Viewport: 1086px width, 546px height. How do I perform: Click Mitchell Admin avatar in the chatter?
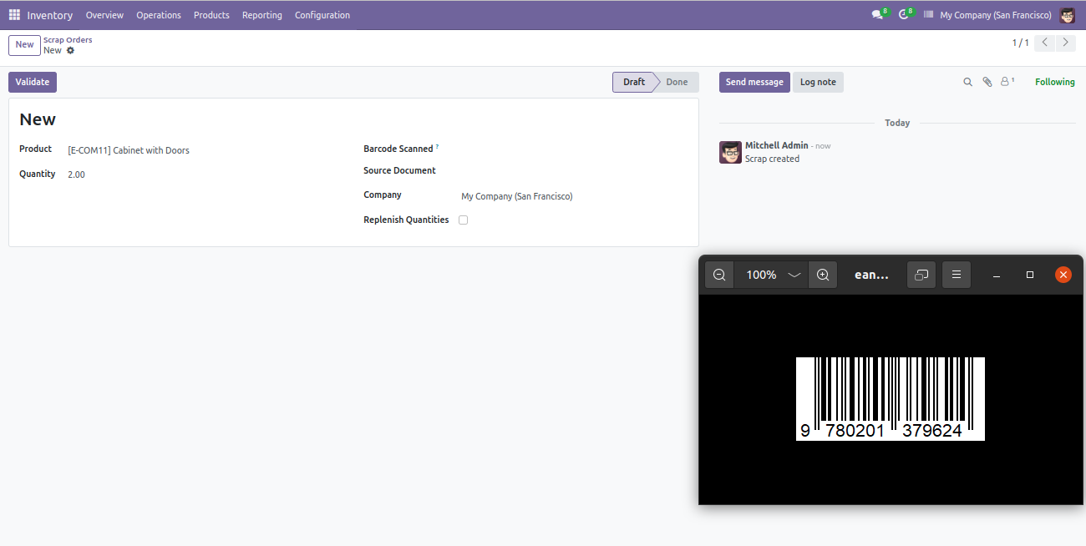coord(730,152)
